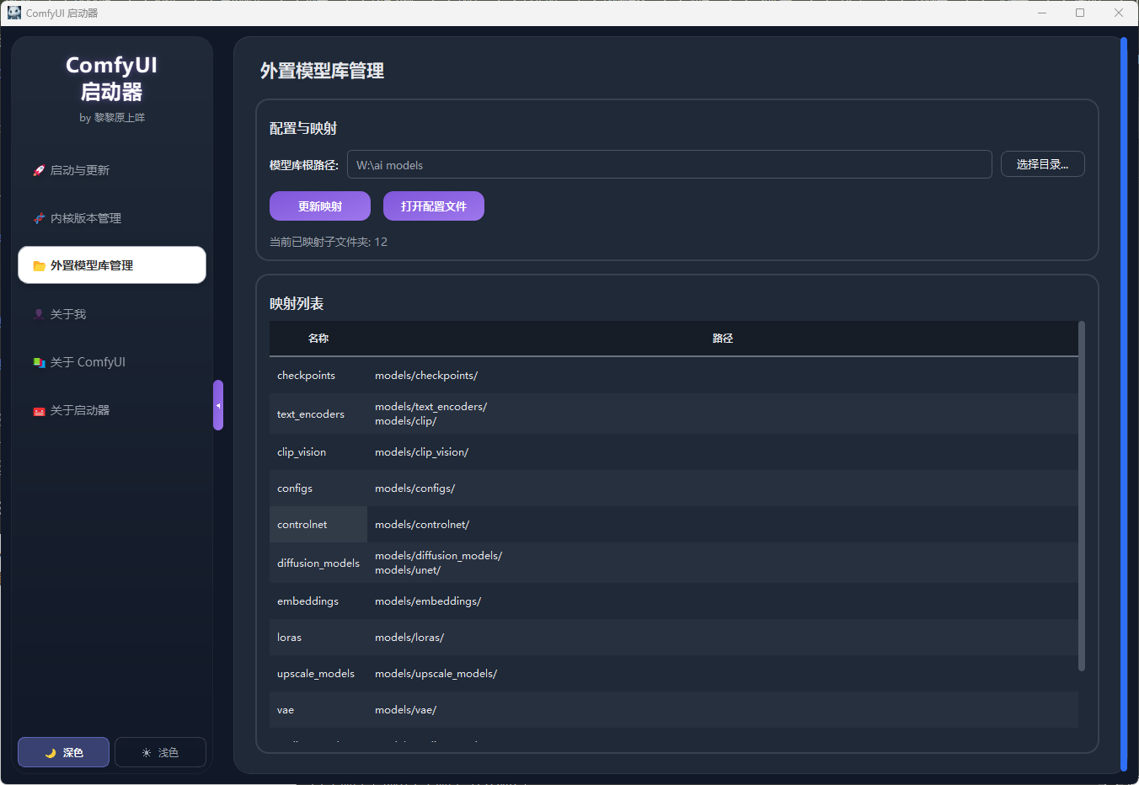Viewport: 1139px width, 785px height.
Task: Click the 映射列表 section heading
Action: [297, 303]
